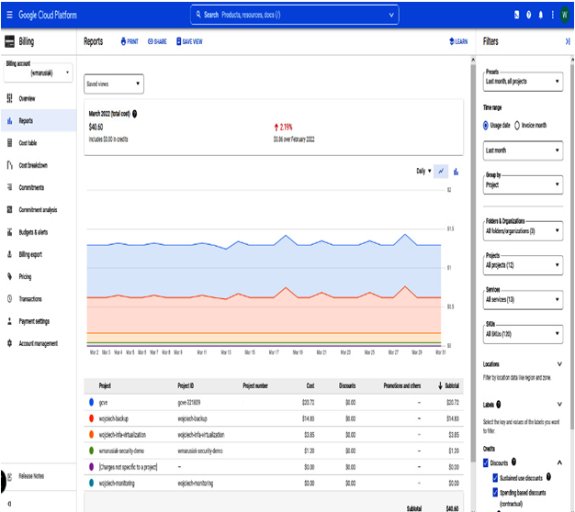Open the Release Notes link
The width and height of the screenshot is (575, 512).
(31, 476)
